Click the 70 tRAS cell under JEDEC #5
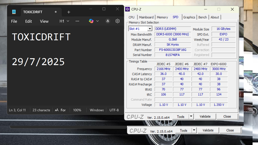The width and height of the screenshot is (258, 145). point(164,89)
